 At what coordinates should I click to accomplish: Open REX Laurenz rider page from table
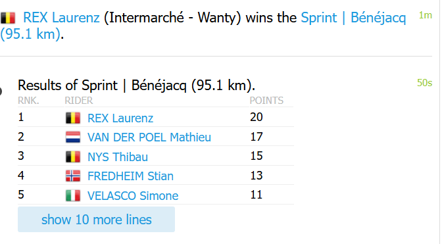[120, 118]
